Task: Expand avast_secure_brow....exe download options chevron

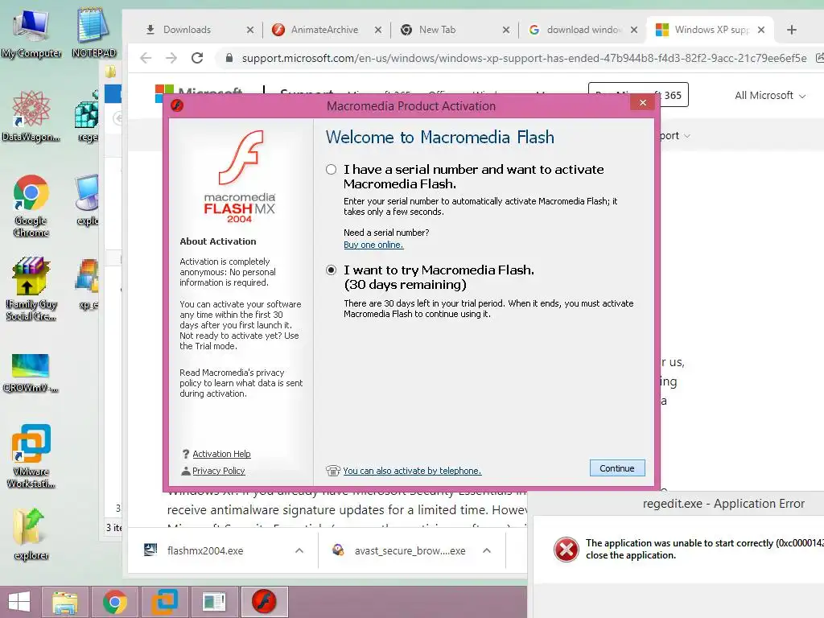Action: 487,550
